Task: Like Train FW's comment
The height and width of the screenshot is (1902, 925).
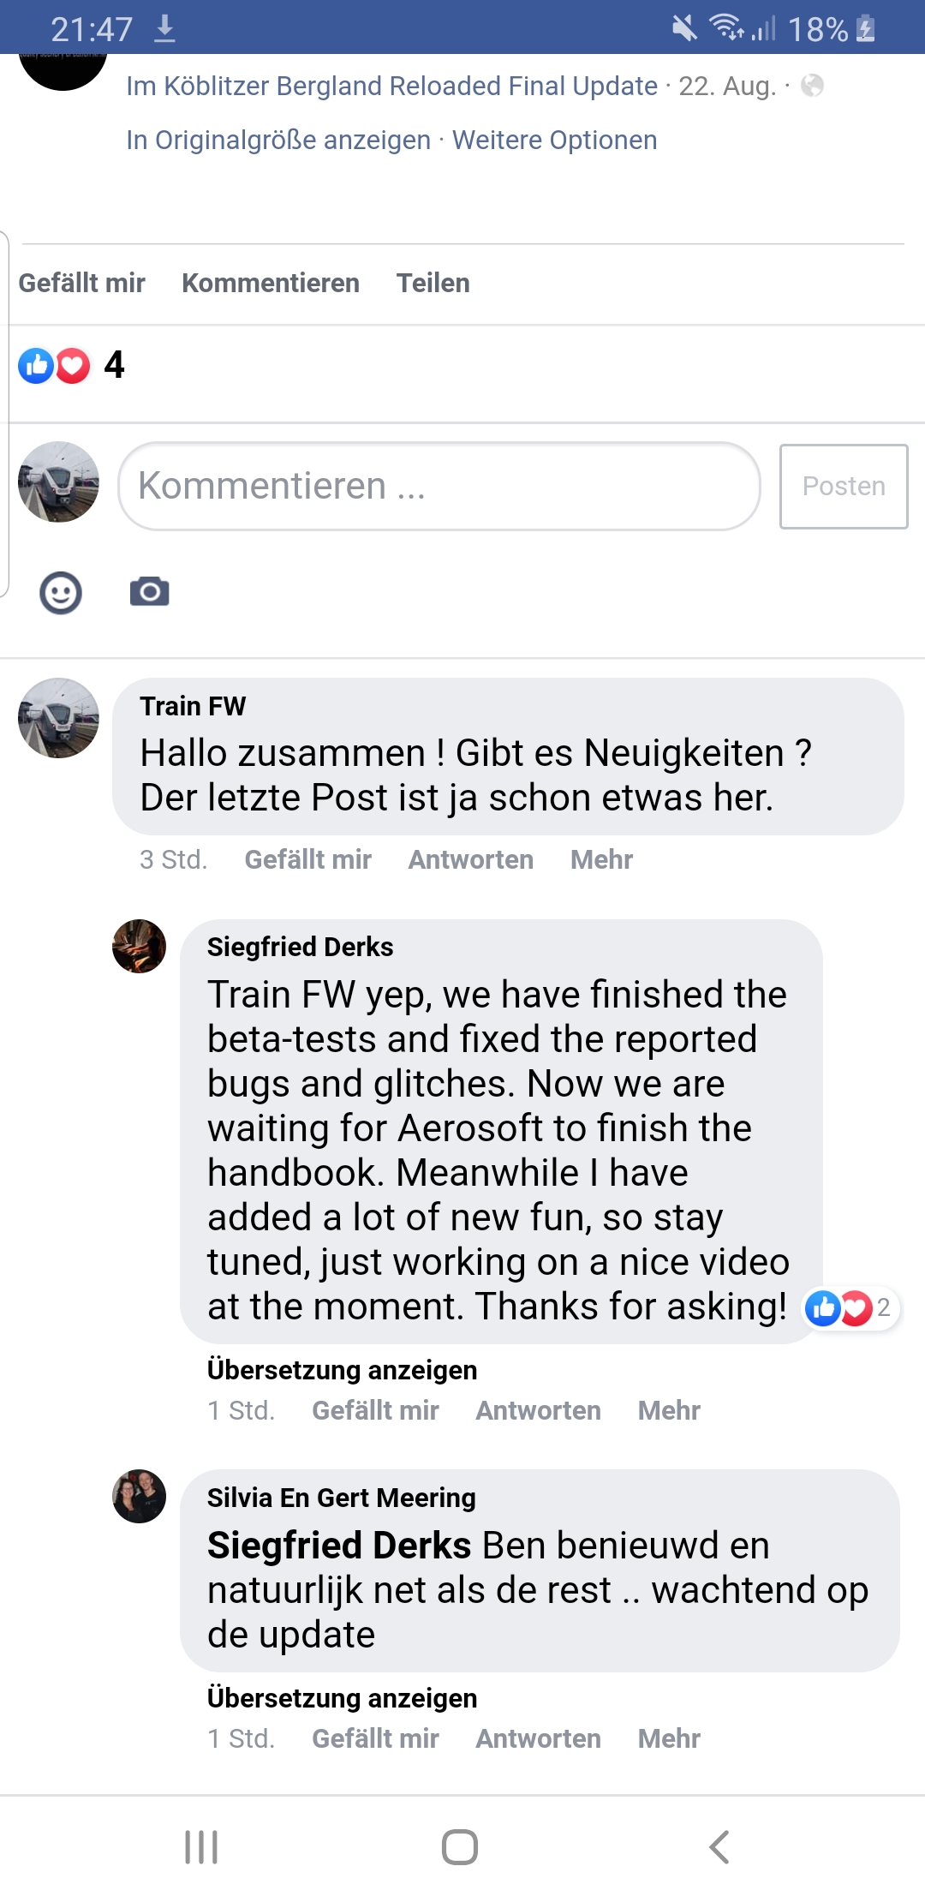Action: tap(307, 859)
